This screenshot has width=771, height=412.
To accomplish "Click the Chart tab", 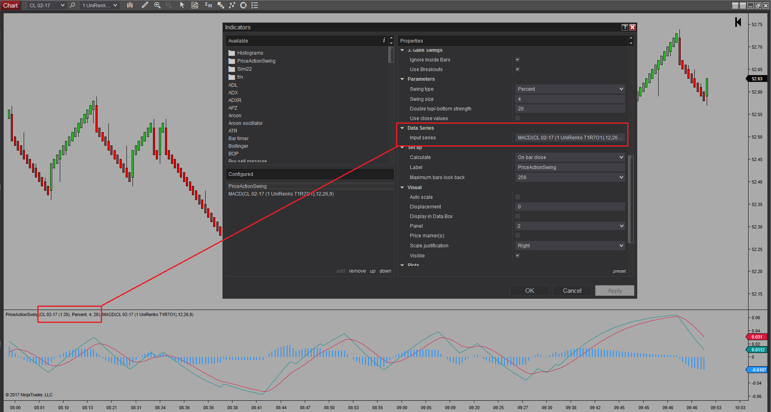I will (10, 5).
